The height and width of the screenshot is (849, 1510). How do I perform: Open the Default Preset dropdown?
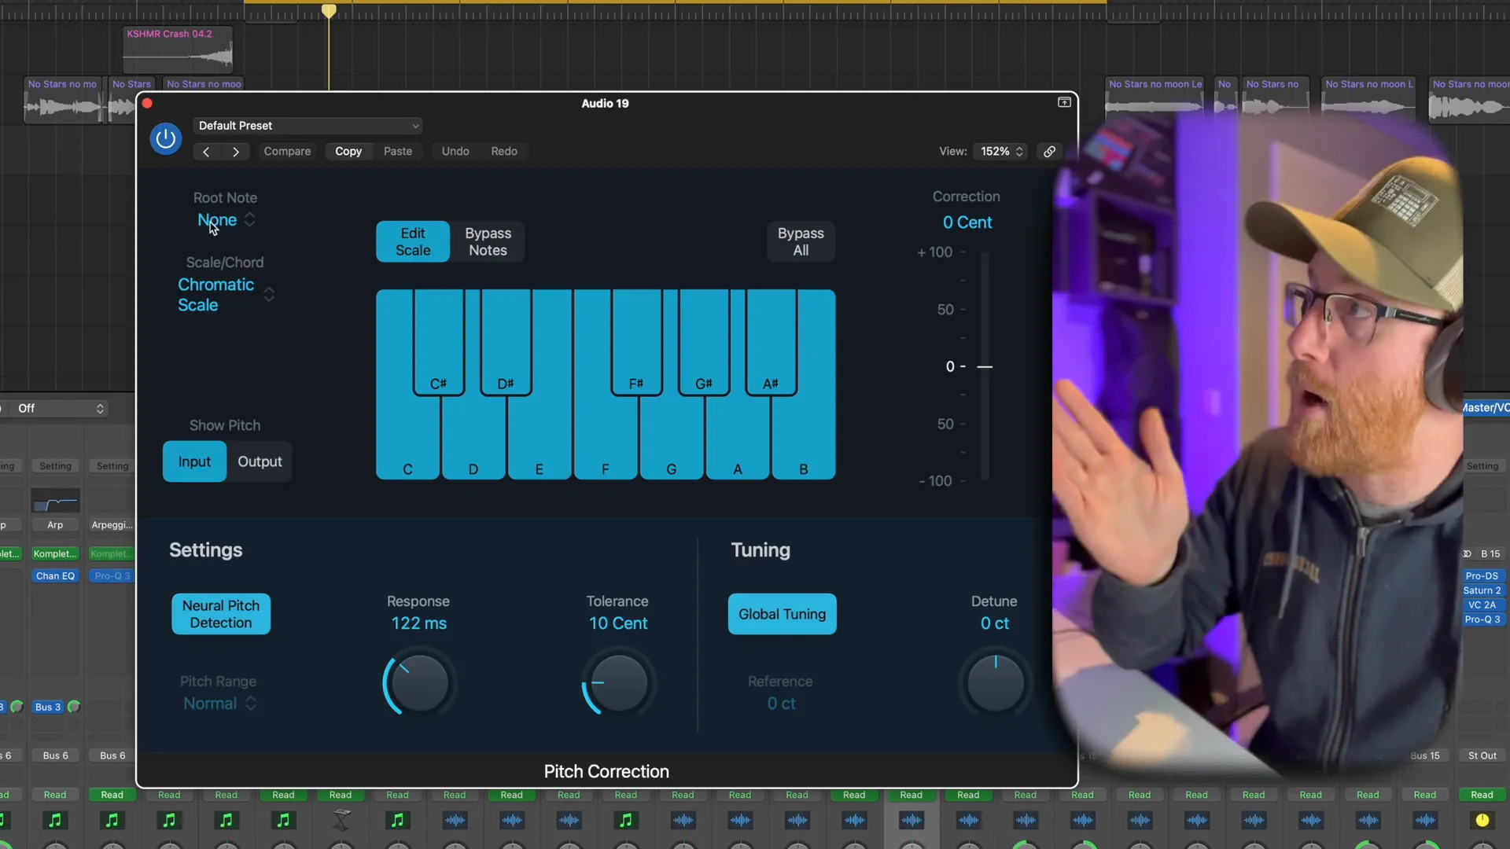click(308, 126)
